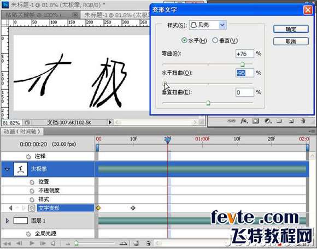Open the fx layer style menu

point(244,121)
